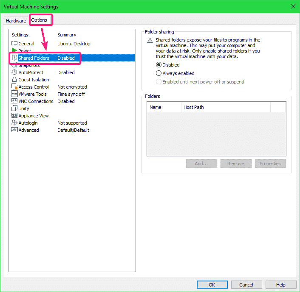300x292 pixels.
Task: Switch to the Hardware tab
Action: 16,21
